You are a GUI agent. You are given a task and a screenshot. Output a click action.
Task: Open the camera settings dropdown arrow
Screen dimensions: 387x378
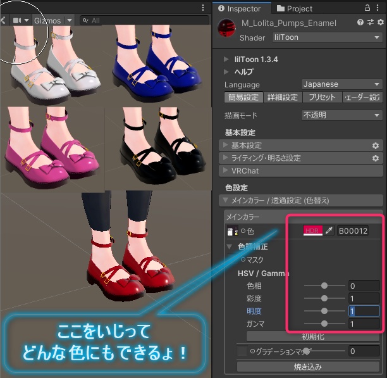coord(27,20)
